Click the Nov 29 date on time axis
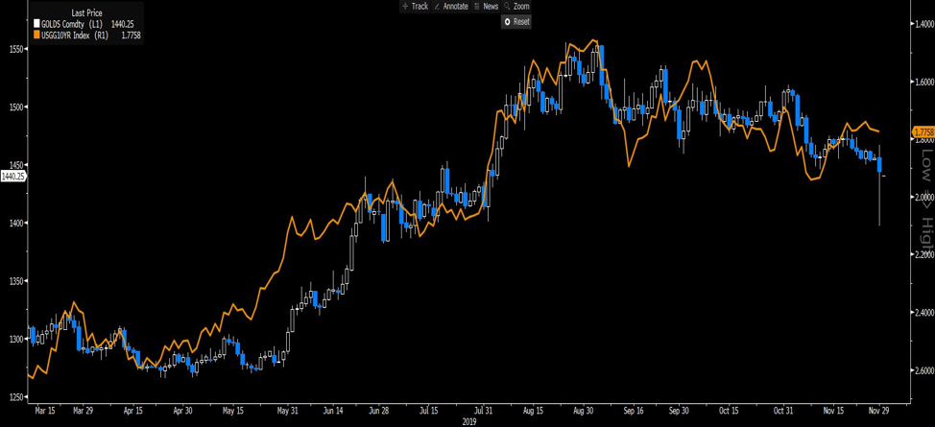The image size is (935, 427). coord(878,409)
